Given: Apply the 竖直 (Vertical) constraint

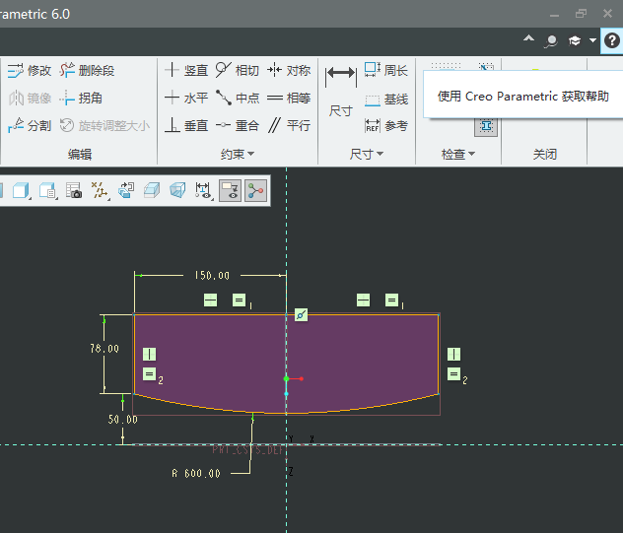Looking at the screenshot, I should [186, 70].
